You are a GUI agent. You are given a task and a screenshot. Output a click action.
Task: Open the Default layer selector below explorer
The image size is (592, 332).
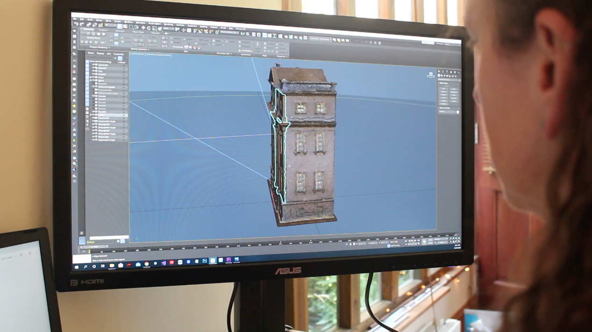tap(101, 242)
